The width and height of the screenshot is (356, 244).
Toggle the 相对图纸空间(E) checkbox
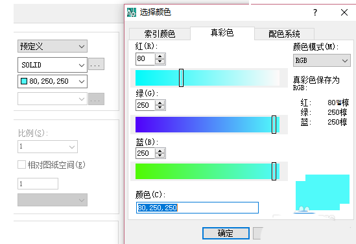click(x=21, y=165)
